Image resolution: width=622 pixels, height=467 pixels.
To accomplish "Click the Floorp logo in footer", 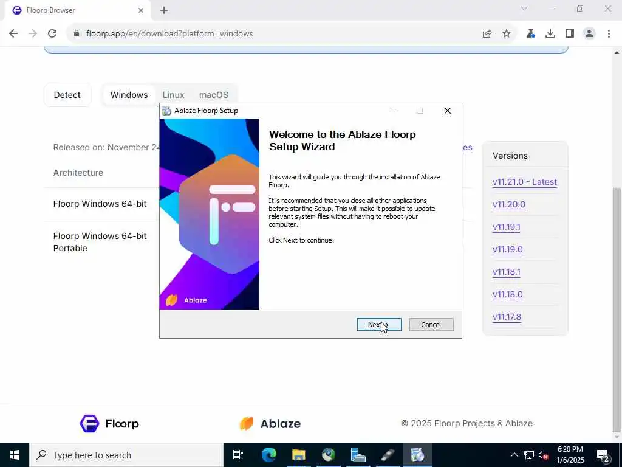I will [109, 424].
